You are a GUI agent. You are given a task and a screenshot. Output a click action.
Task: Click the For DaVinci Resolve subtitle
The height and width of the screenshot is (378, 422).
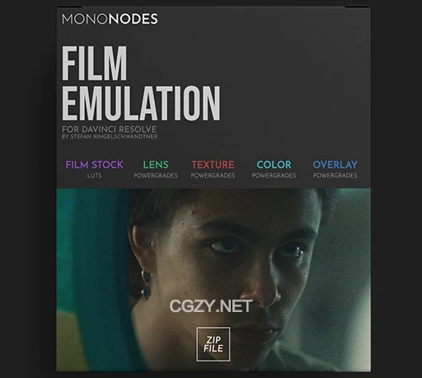coord(109,129)
